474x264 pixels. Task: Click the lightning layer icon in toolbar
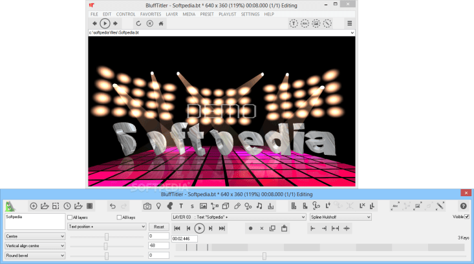(328, 206)
